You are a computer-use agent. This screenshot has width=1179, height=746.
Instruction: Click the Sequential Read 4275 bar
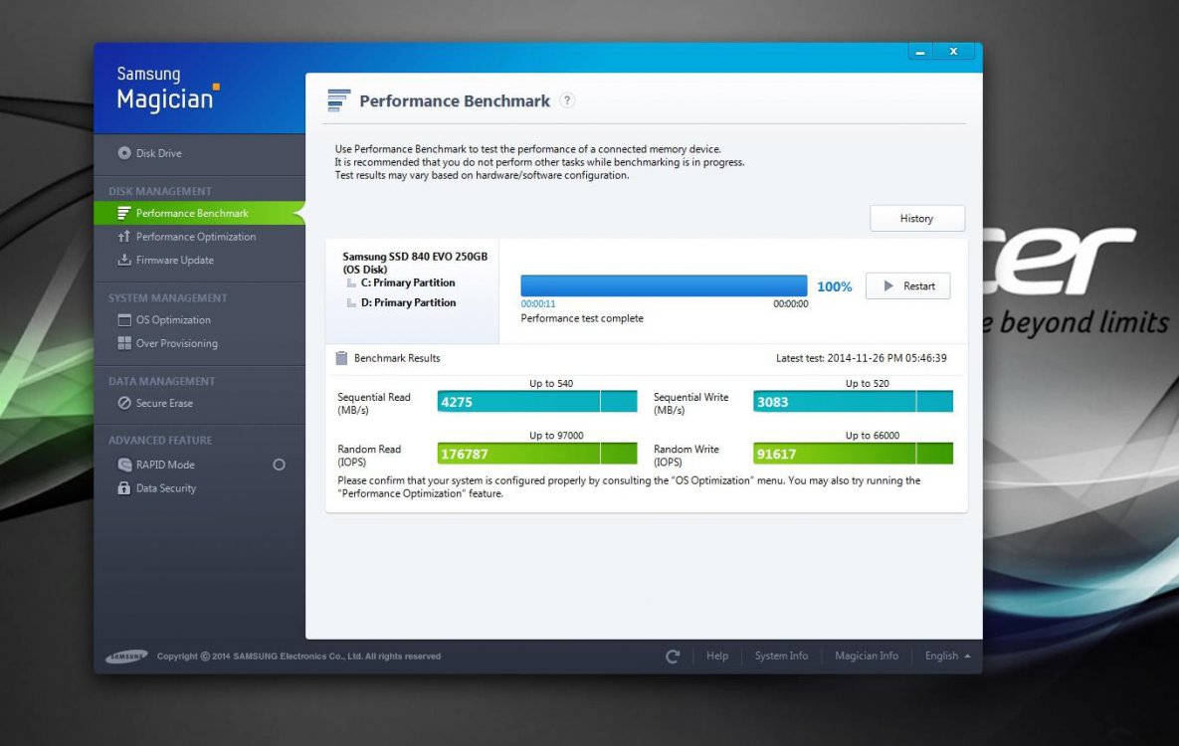point(537,402)
